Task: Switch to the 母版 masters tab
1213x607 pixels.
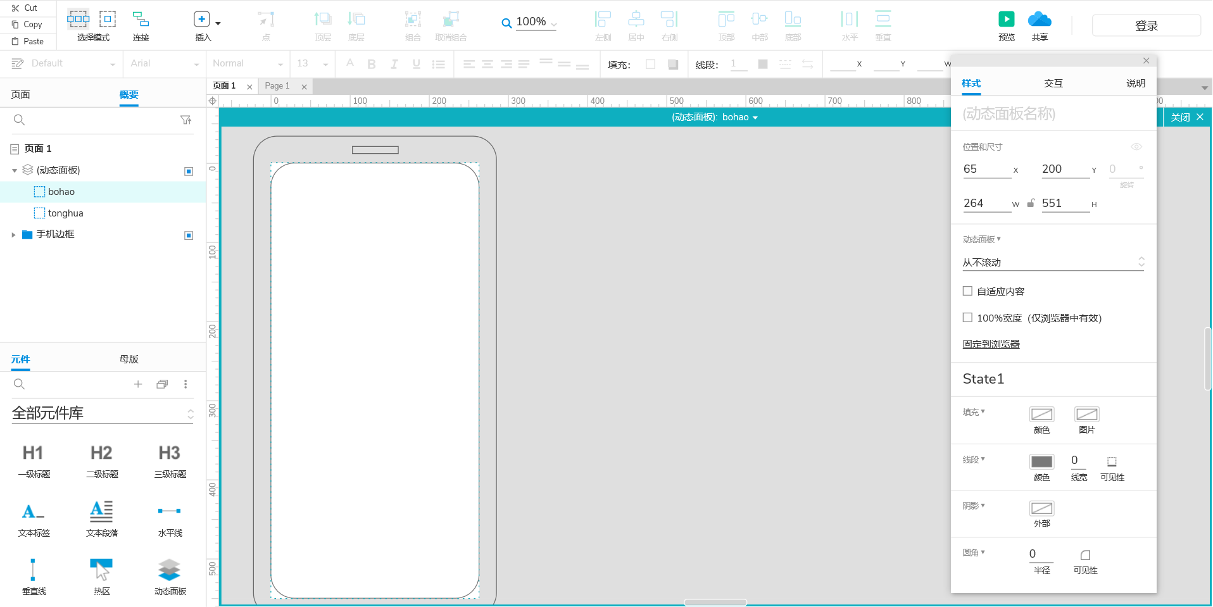Action: point(129,360)
